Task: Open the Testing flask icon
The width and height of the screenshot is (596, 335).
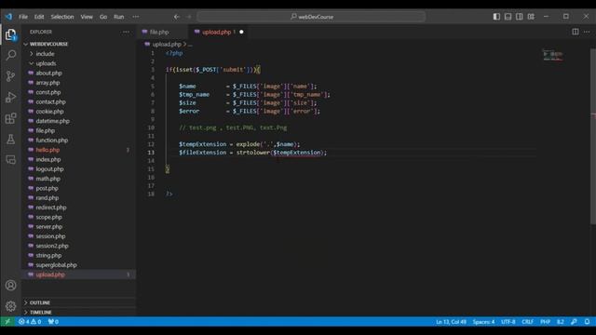Action: 10,139
